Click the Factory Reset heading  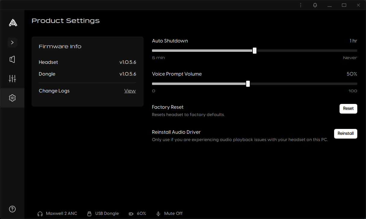tap(168, 107)
